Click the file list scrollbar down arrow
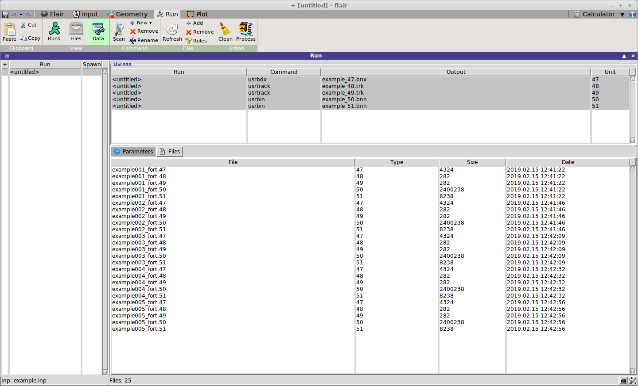The image size is (638, 386). 633,371
